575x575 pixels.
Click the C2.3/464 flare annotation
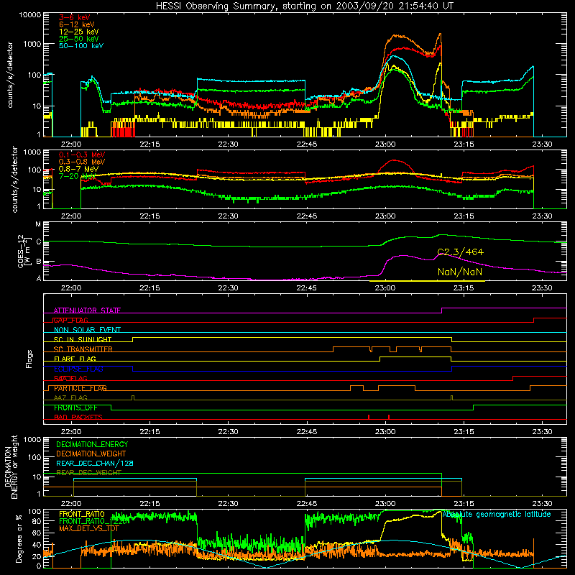pyautogui.click(x=461, y=252)
